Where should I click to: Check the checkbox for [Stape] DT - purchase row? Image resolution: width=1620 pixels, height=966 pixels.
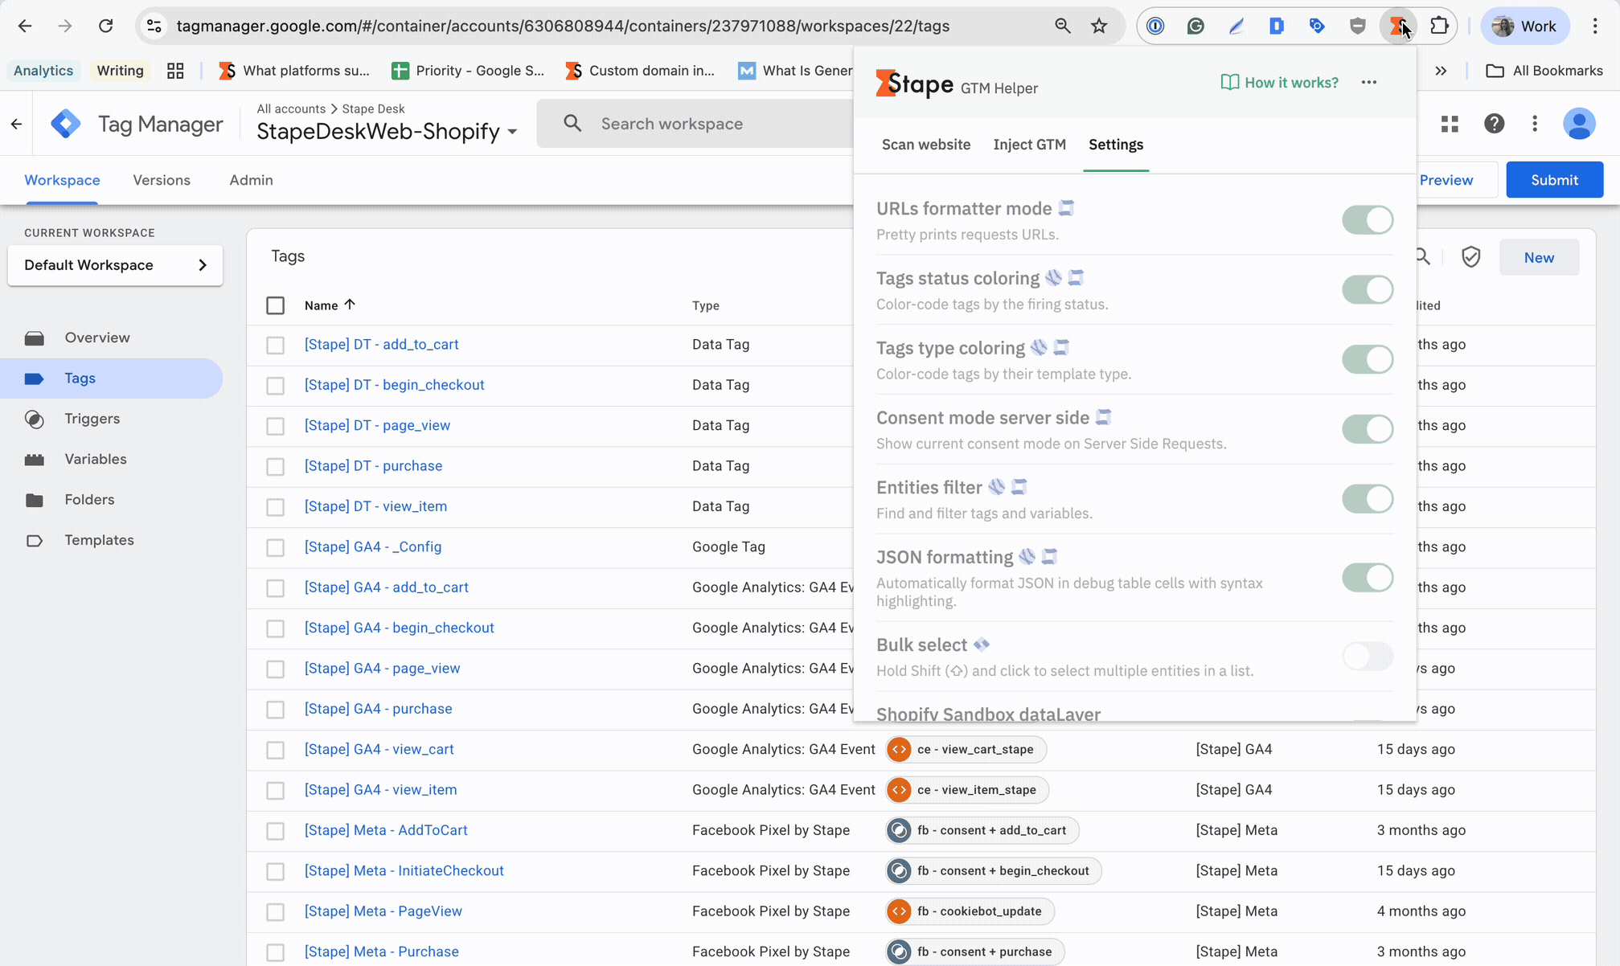pos(276,466)
